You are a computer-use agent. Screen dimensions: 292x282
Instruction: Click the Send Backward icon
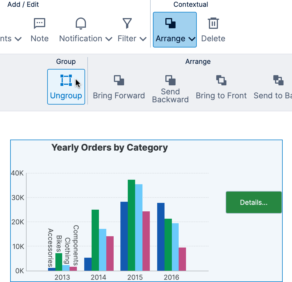(x=170, y=80)
